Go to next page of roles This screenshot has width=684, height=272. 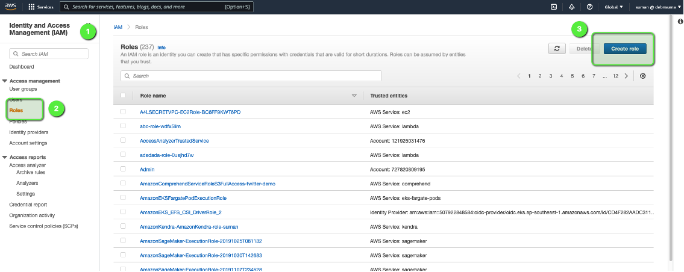click(x=626, y=76)
